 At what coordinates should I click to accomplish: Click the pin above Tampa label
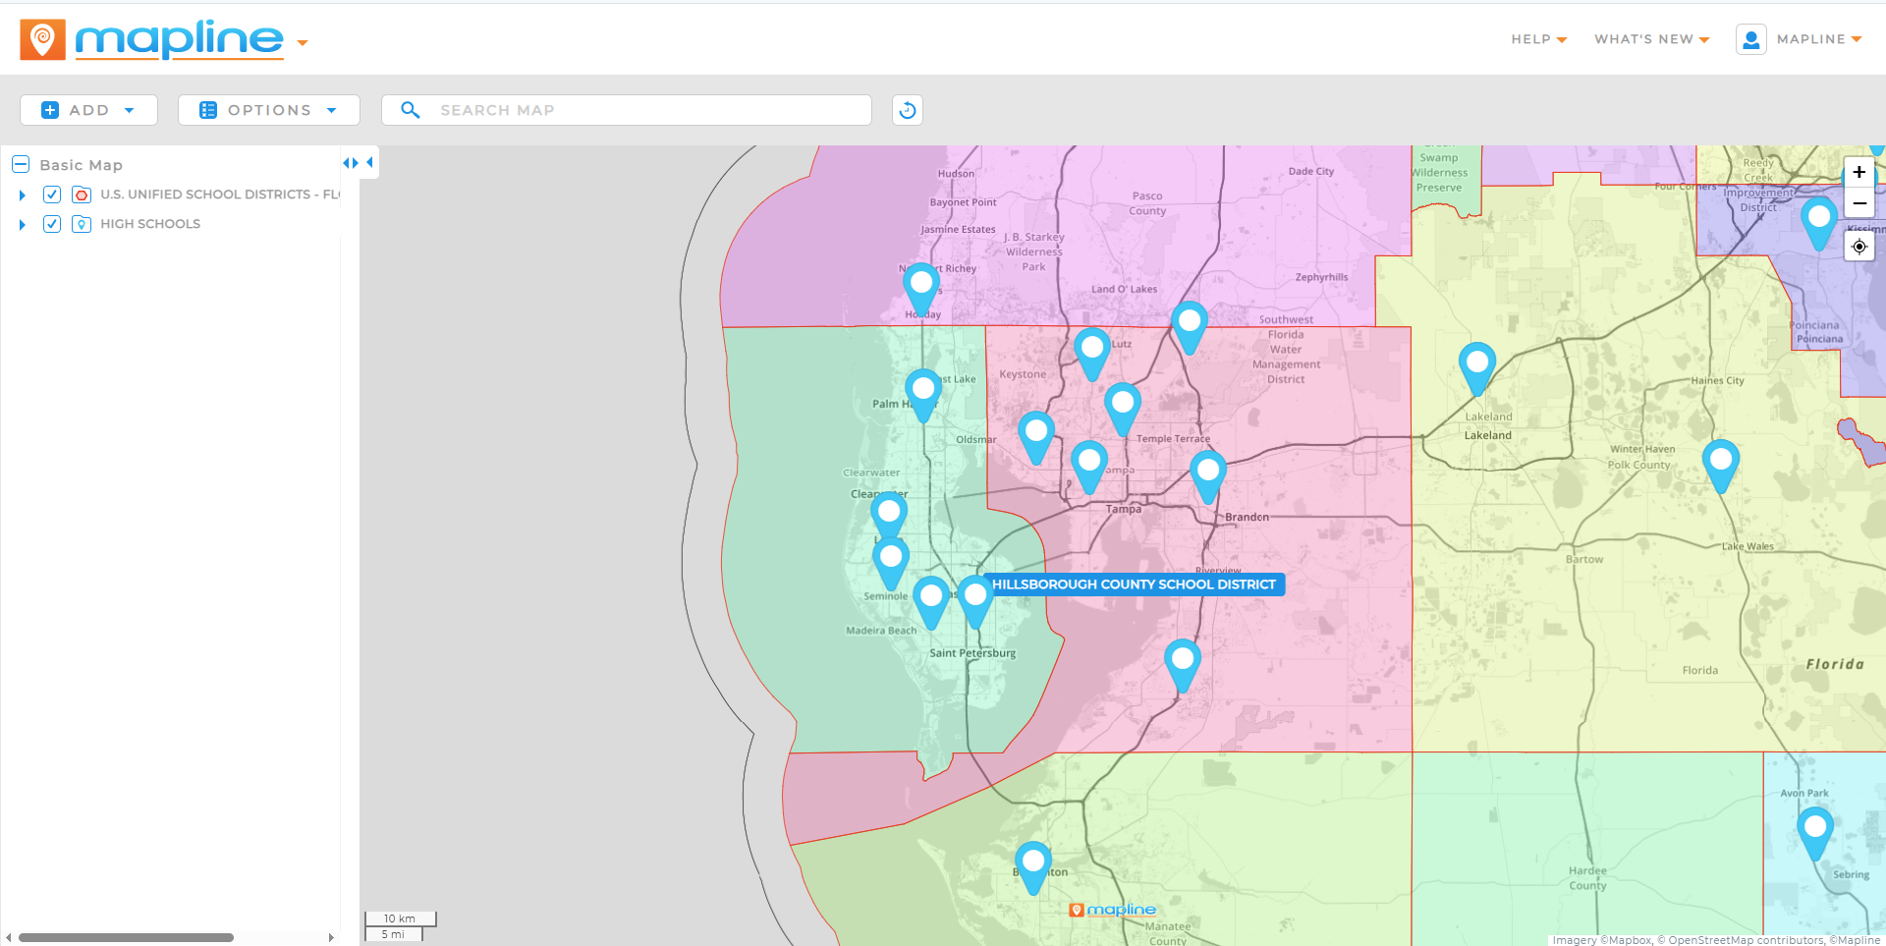(x=1089, y=467)
